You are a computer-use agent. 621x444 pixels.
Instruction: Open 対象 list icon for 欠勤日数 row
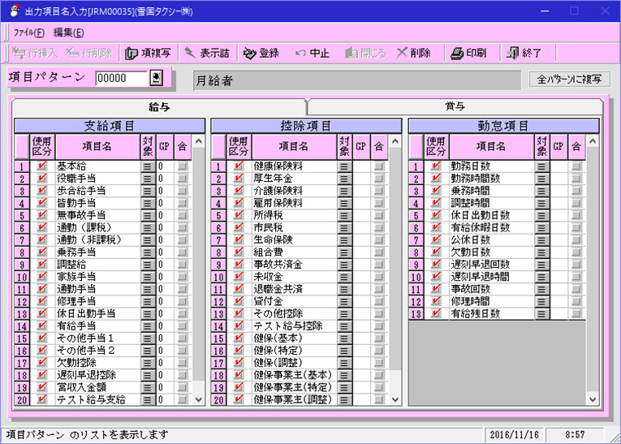(541, 252)
